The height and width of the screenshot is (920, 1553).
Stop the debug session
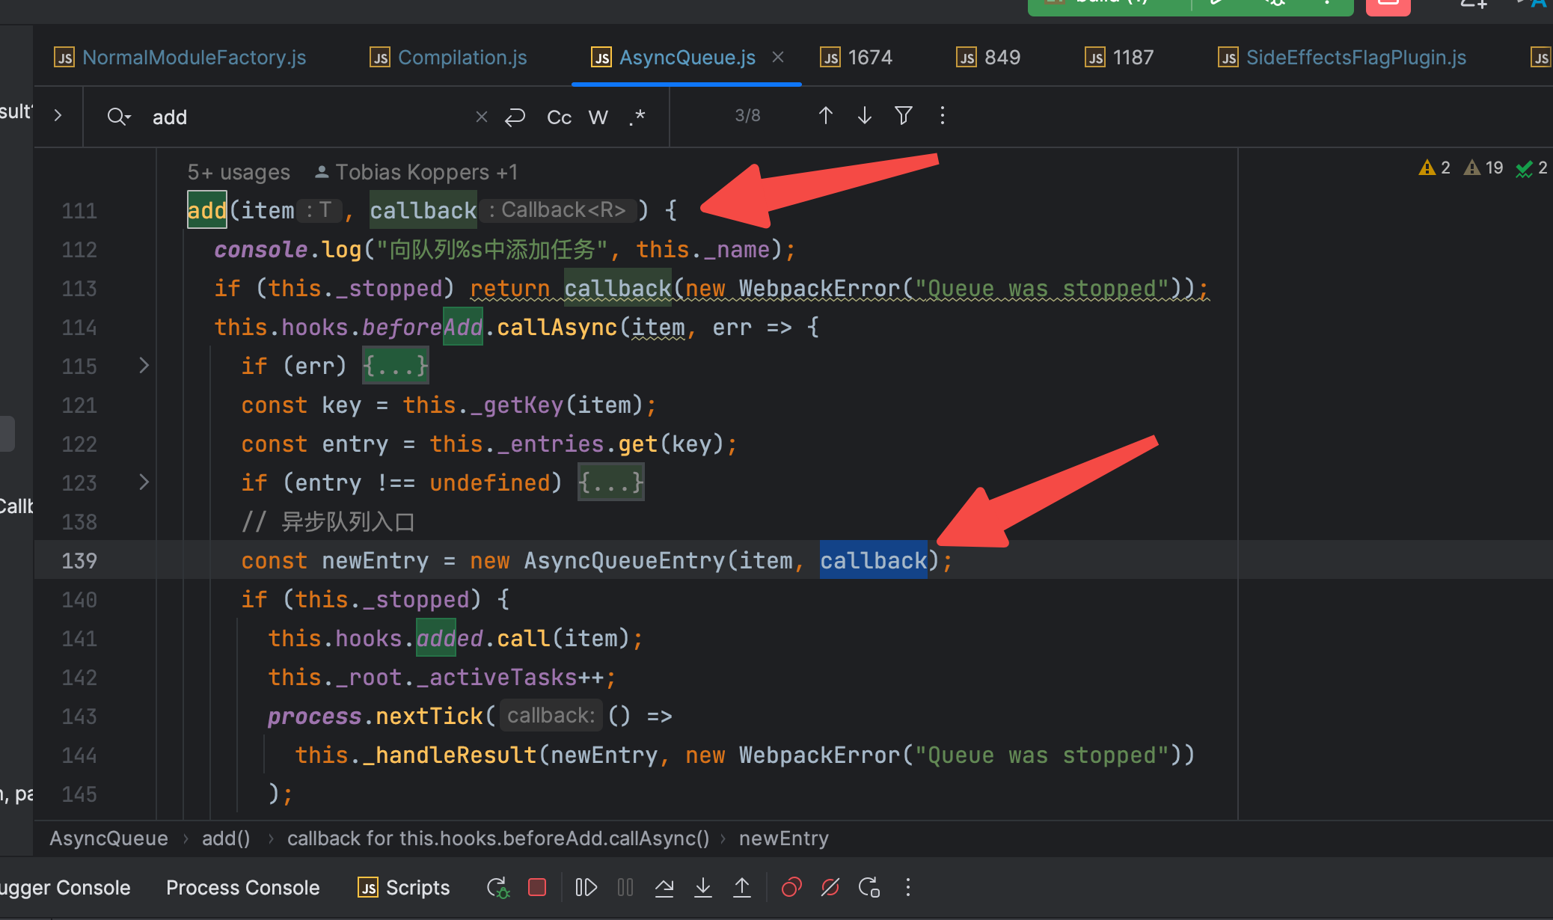click(537, 888)
